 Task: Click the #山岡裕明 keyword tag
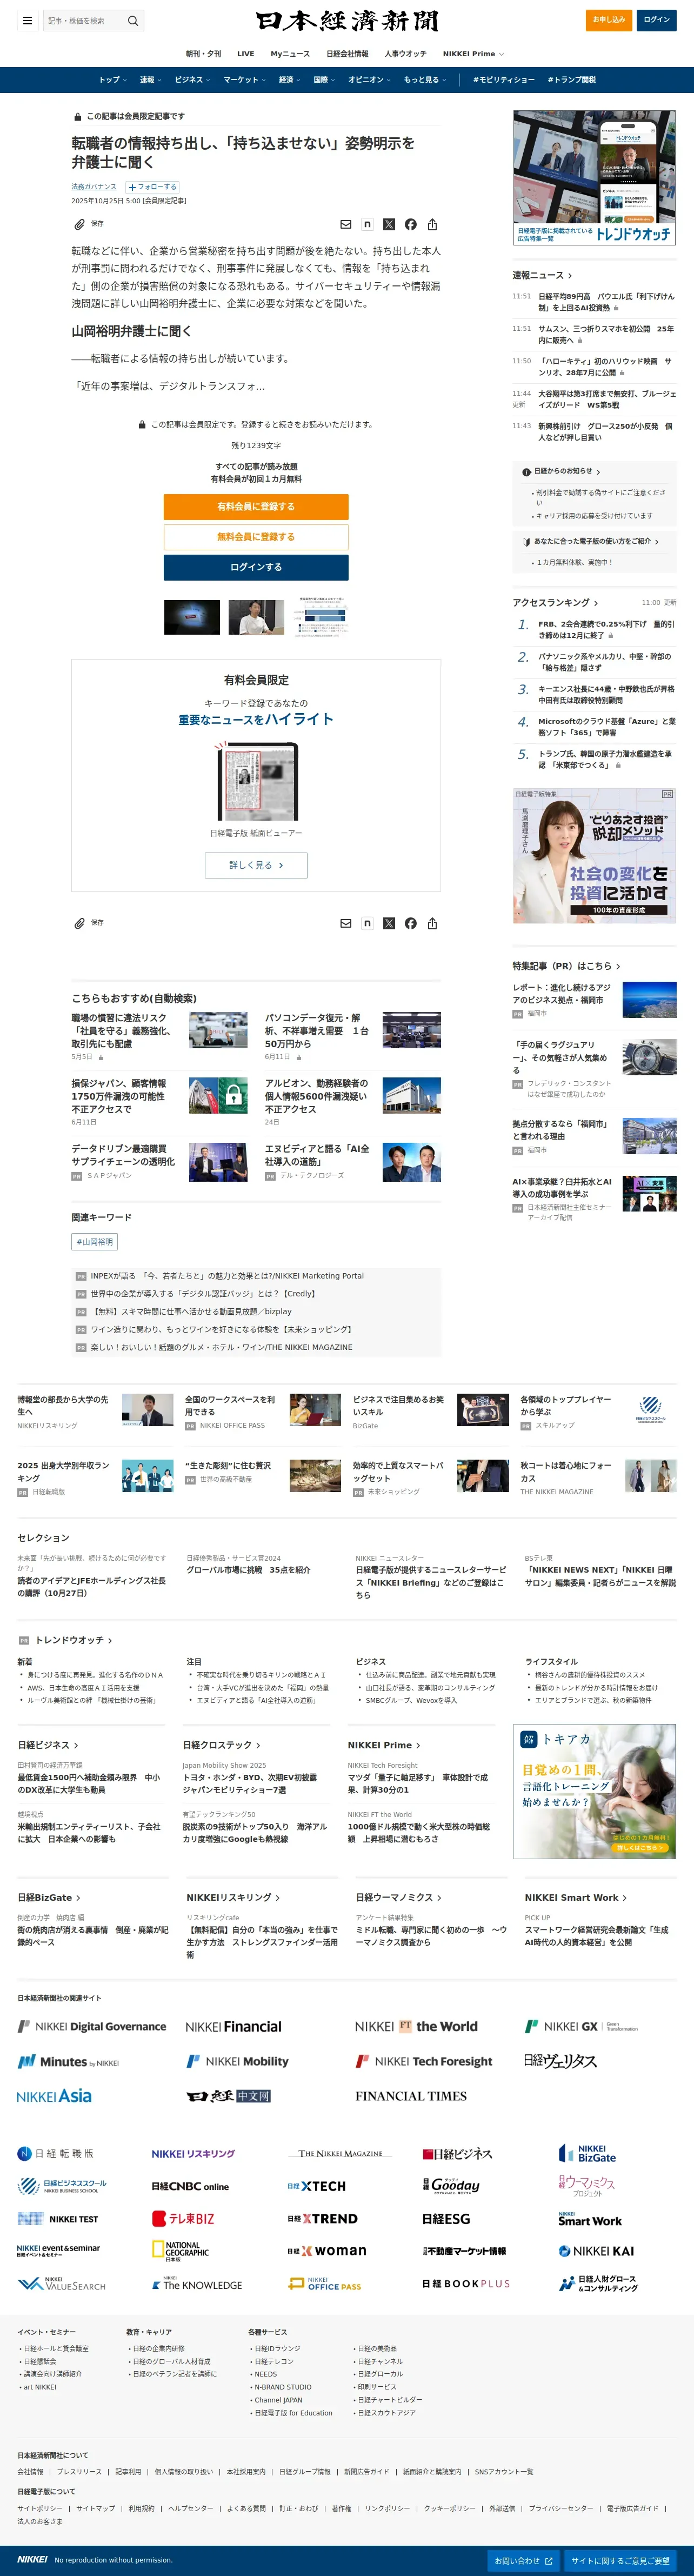95,1242
